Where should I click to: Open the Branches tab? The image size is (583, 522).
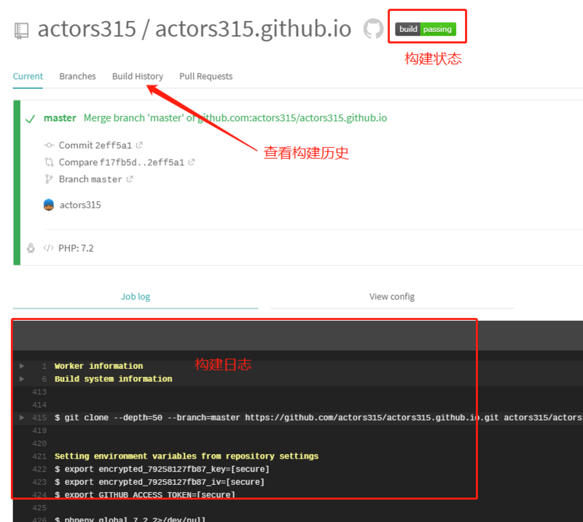pyautogui.click(x=77, y=77)
